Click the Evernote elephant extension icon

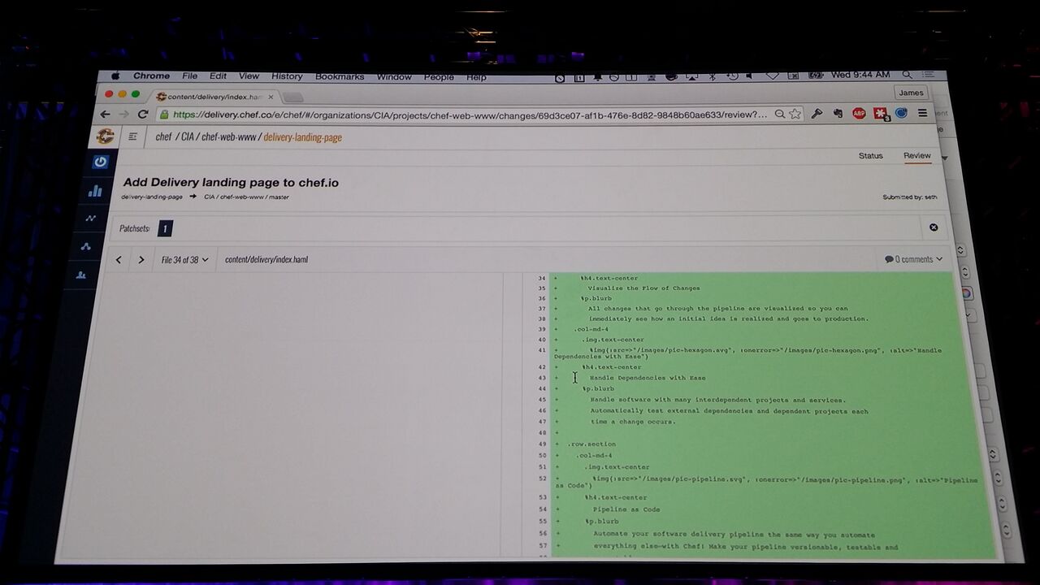838,114
